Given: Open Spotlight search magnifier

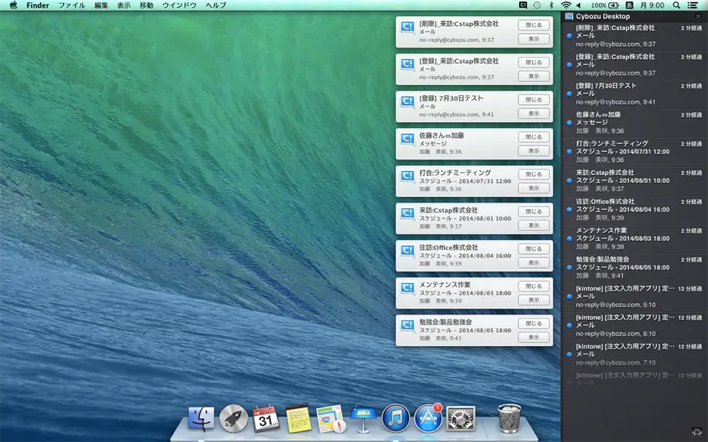Looking at the screenshot, I should (677, 5).
